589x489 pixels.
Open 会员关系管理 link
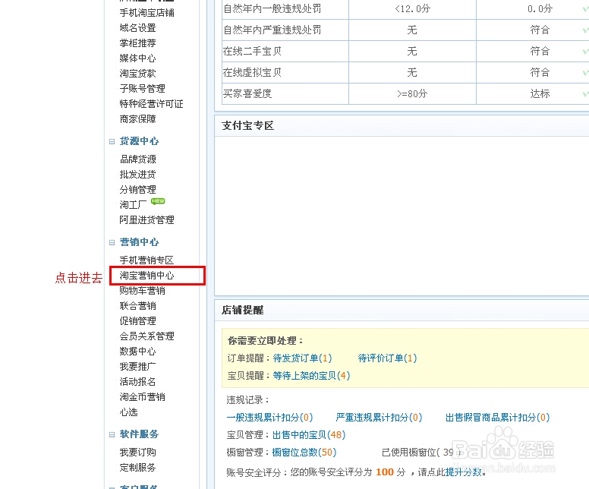tap(146, 336)
